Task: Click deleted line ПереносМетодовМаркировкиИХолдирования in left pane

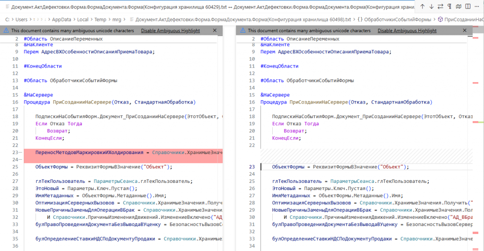Action: 123,153
